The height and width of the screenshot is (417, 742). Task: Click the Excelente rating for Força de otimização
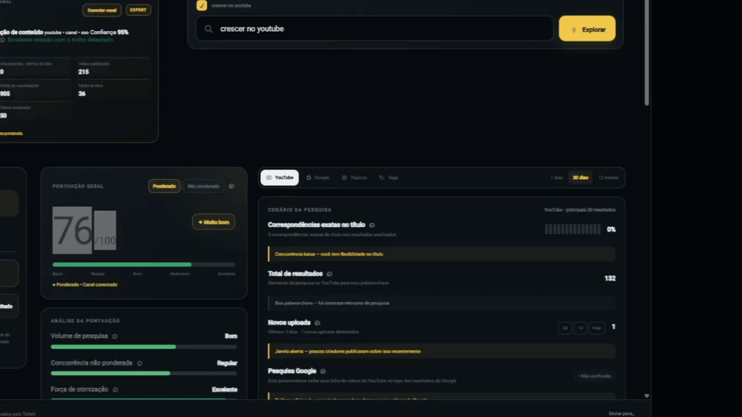click(x=225, y=390)
